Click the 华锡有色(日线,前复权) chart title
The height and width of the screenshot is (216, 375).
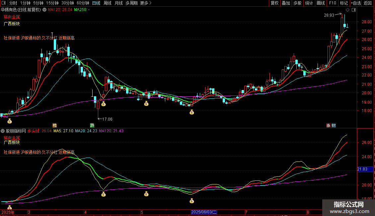click(x=21, y=10)
